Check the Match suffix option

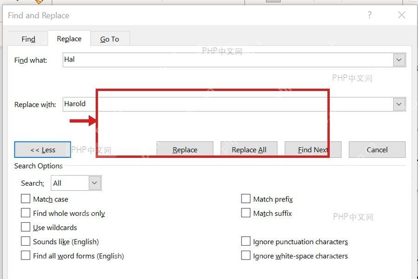coord(246,213)
